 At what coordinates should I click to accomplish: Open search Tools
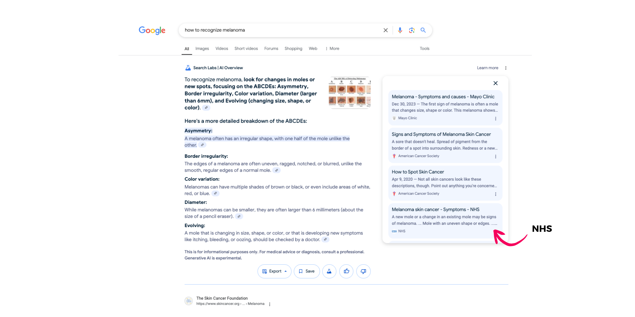pos(425,48)
